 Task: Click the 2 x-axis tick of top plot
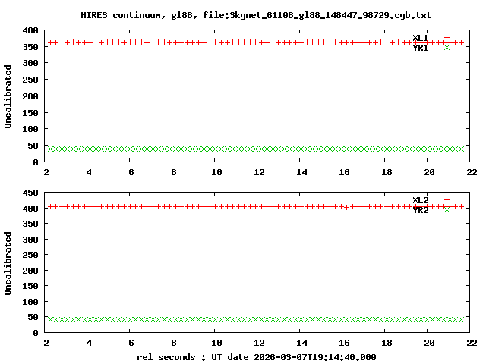(x=47, y=172)
